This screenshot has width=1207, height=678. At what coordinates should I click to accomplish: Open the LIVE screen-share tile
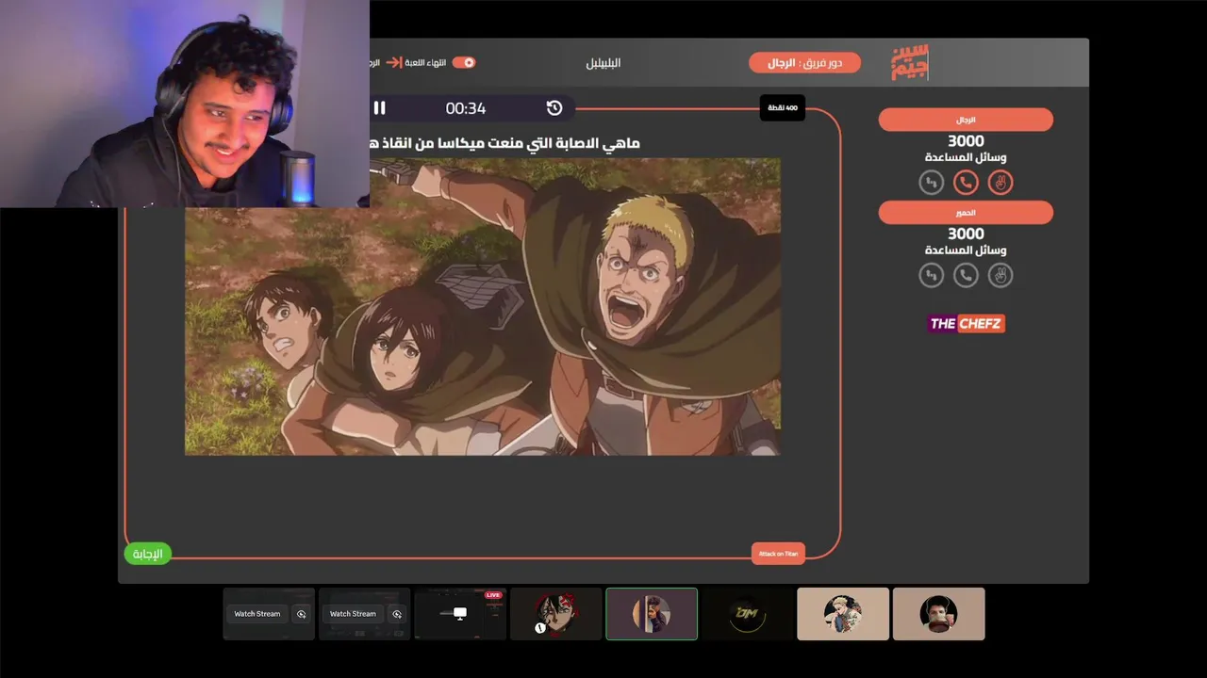pyautogui.click(x=460, y=614)
